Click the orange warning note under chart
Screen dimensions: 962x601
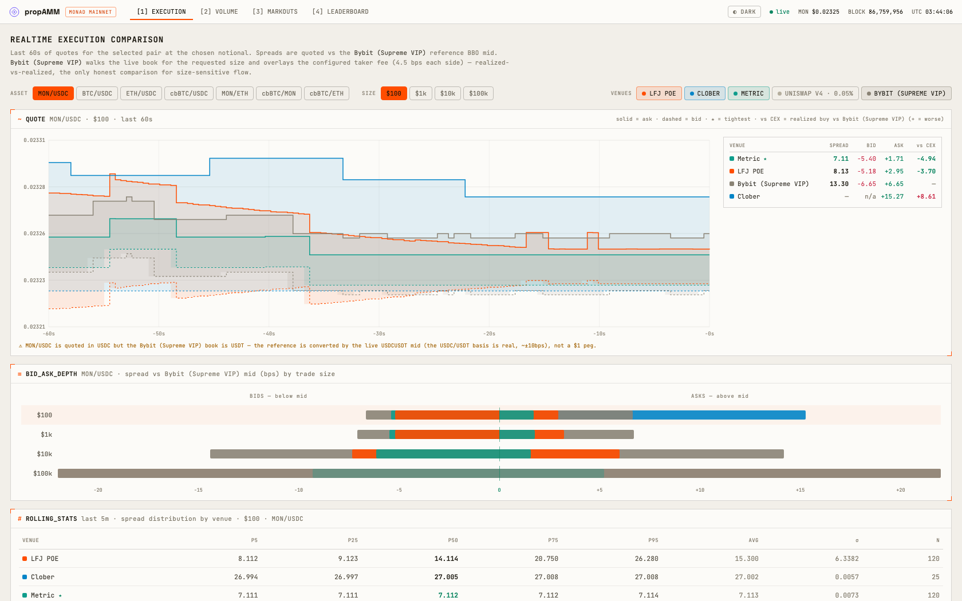pos(307,346)
